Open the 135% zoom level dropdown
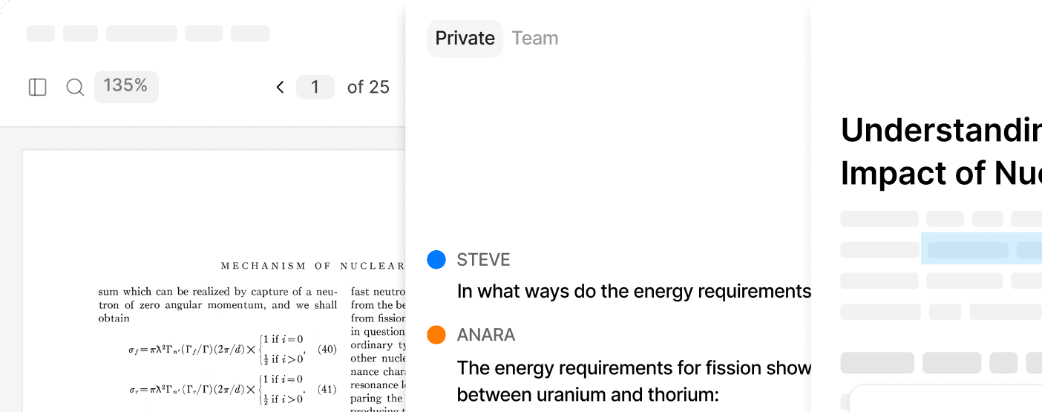This screenshot has width=1042, height=412. pyautogui.click(x=126, y=87)
